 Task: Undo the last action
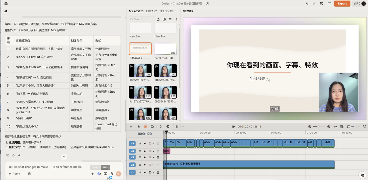point(307,4)
